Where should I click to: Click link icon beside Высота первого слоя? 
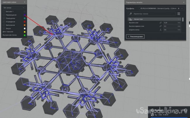(x=160, y=26)
